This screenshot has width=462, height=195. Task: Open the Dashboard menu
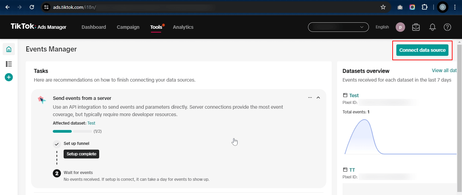click(x=94, y=27)
